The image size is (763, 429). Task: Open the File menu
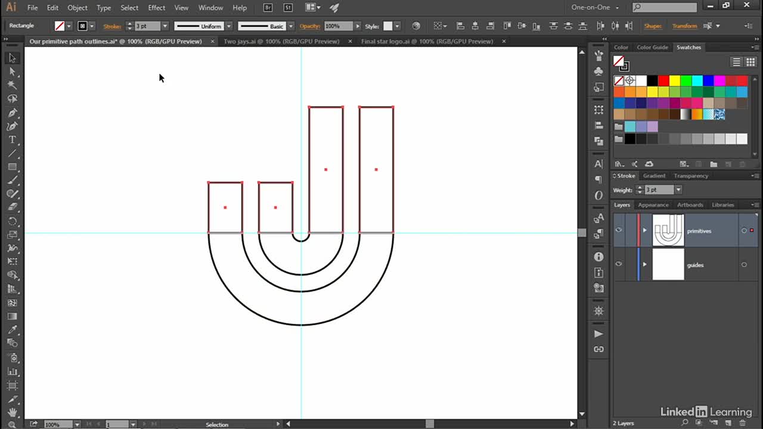click(x=32, y=8)
